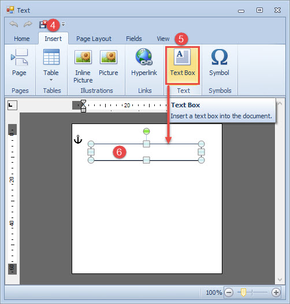Image resolution: width=290 pixels, height=304 pixels.
Task: Click the zoom slider thumb
Action: (243, 292)
